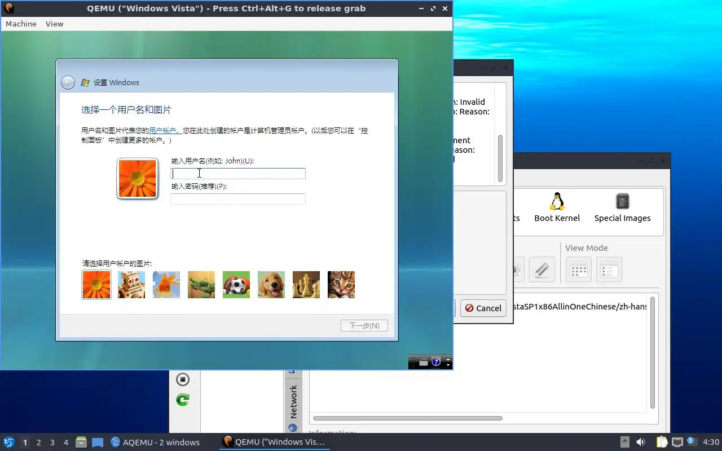Viewport: 722px width, 451px height.
Task: Activate the AQEMU - 2 windows taskbar entry
Action: pos(155,442)
